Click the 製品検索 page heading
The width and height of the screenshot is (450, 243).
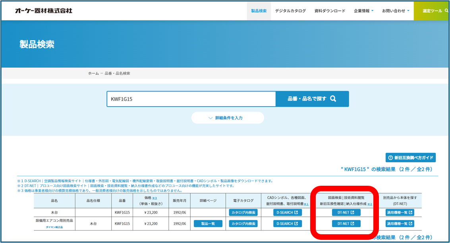click(37, 44)
